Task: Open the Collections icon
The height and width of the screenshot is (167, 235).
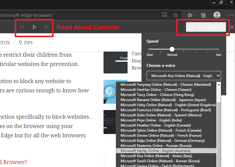Action: point(203,15)
